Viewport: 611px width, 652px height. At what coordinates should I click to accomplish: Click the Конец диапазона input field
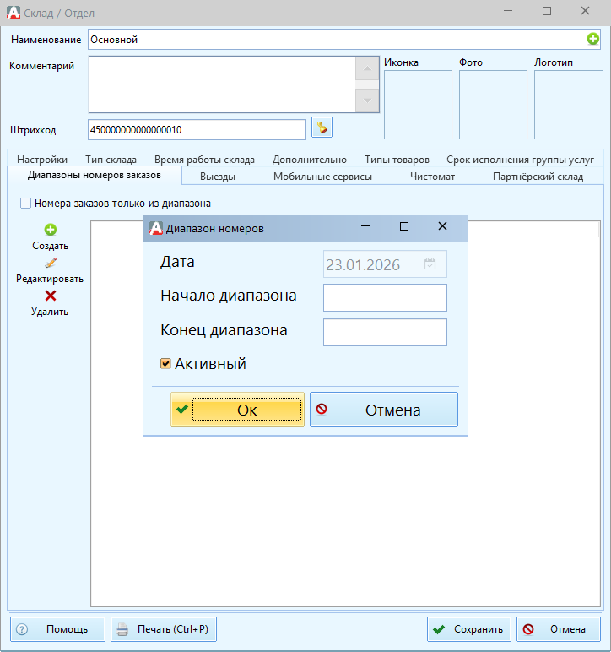click(385, 332)
